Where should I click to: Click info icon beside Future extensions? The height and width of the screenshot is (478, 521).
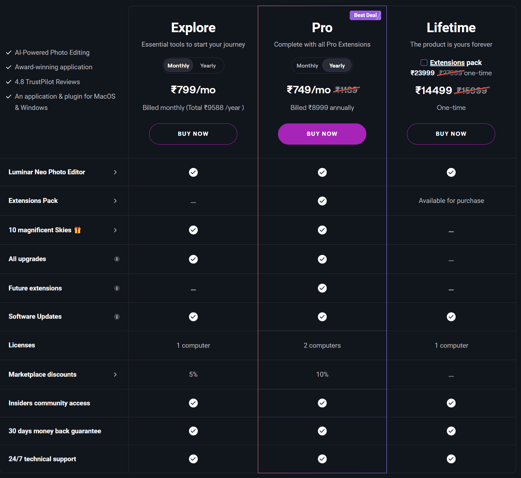coord(117,288)
